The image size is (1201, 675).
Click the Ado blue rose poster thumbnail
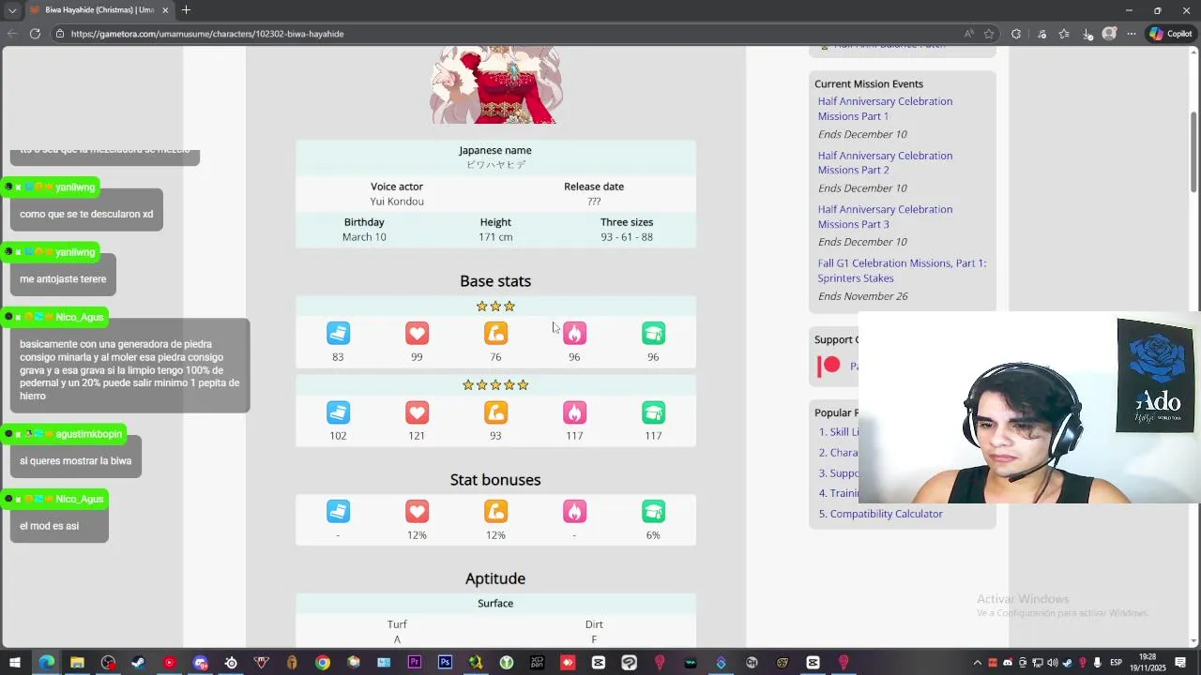click(1155, 376)
